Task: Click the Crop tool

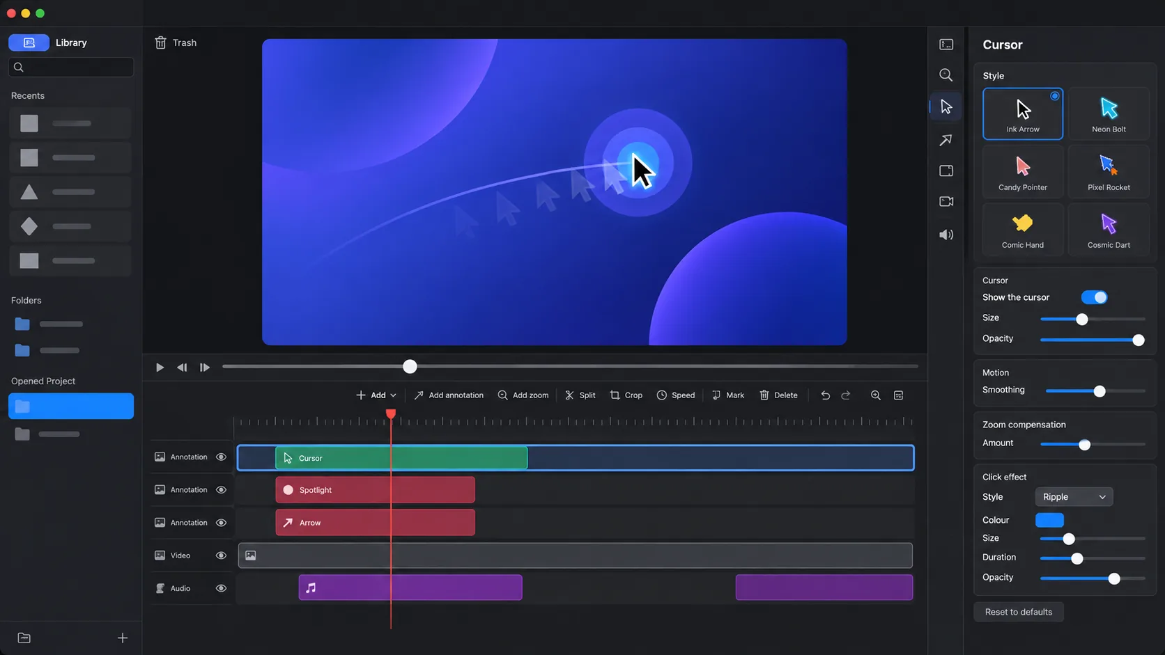Action: (626, 395)
